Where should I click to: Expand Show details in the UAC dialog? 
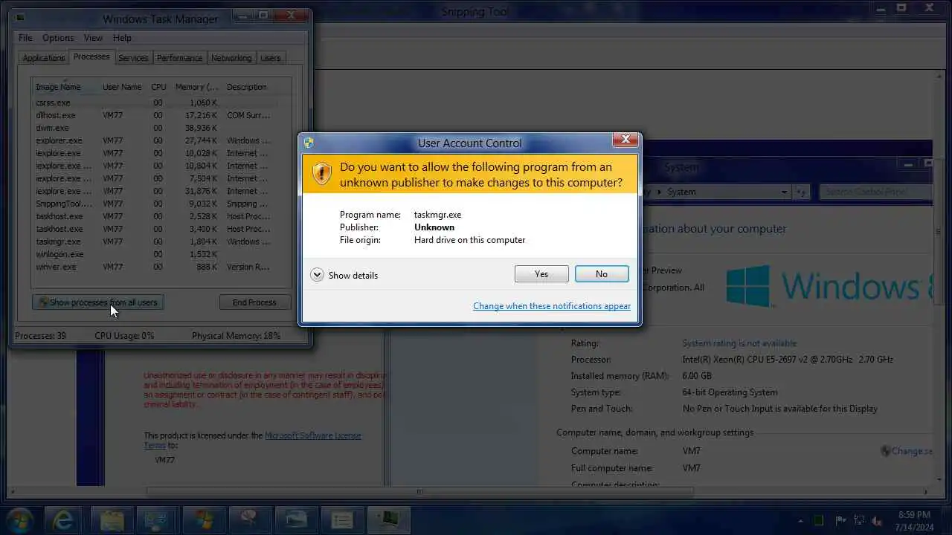(344, 275)
